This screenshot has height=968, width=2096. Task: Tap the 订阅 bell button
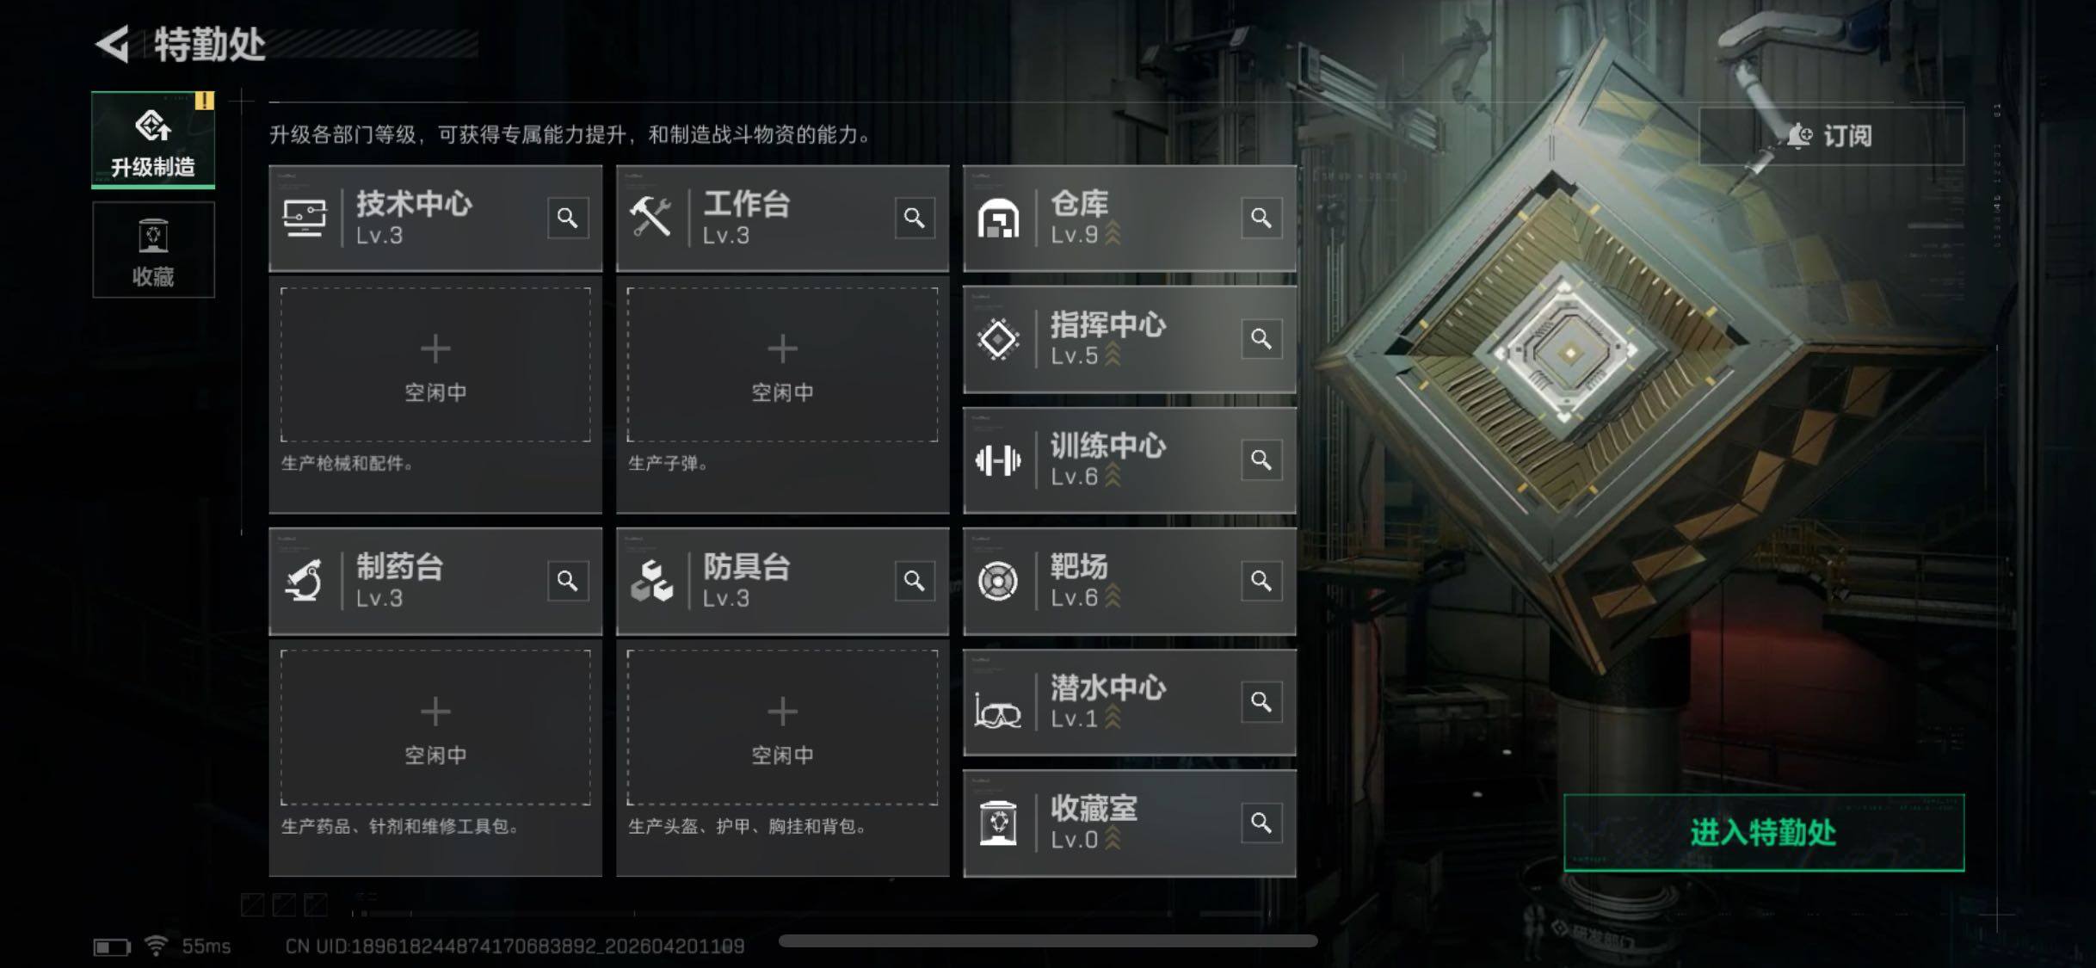[1832, 136]
